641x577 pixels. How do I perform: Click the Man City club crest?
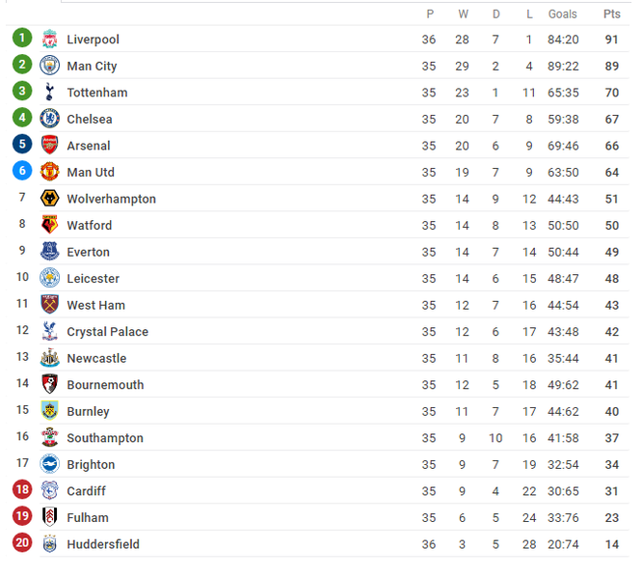click(x=49, y=66)
